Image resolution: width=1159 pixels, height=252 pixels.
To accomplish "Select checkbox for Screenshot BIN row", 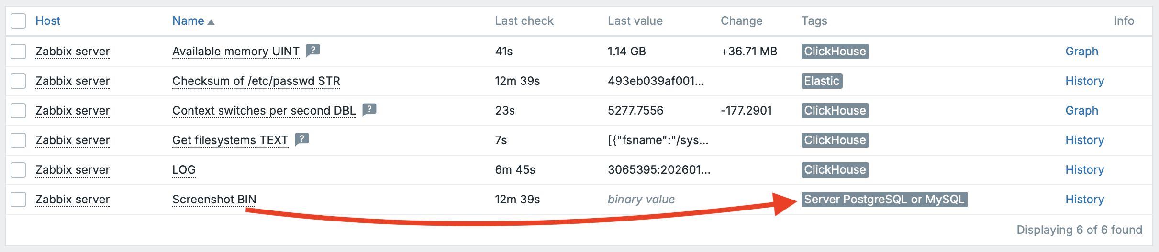I will click(x=18, y=199).
